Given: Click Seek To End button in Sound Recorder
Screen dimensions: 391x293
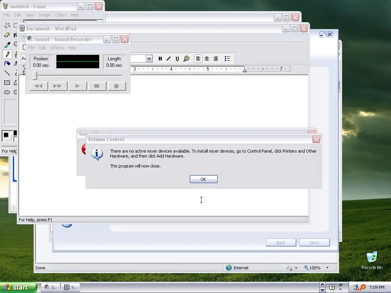Looking at the screenshot, I should tap(58, 86).
